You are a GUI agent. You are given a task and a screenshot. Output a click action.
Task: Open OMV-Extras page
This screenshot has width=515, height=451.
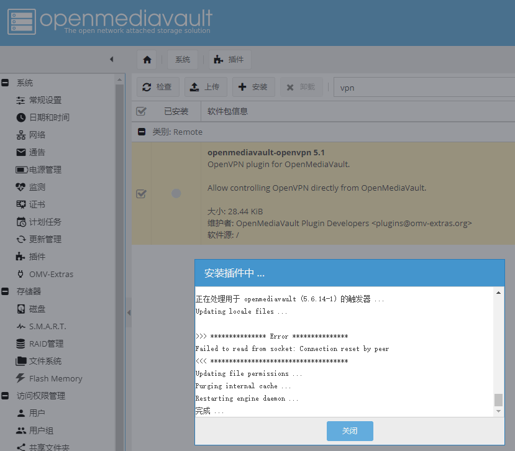[51, 275]
